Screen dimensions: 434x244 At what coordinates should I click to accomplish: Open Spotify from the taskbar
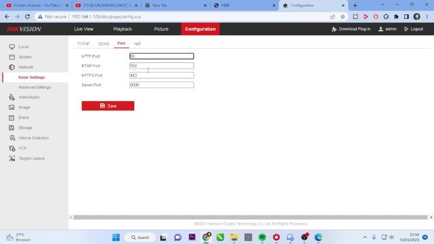pos(262,237)
